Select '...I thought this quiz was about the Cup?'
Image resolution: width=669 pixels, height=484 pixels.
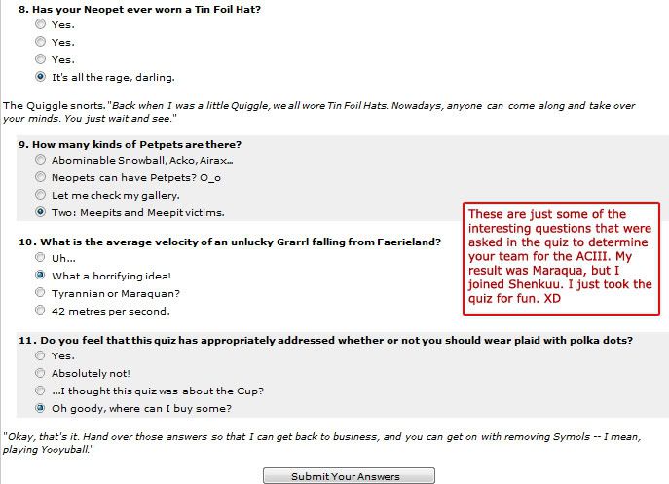pyautogui.click(x=40, y=391)
